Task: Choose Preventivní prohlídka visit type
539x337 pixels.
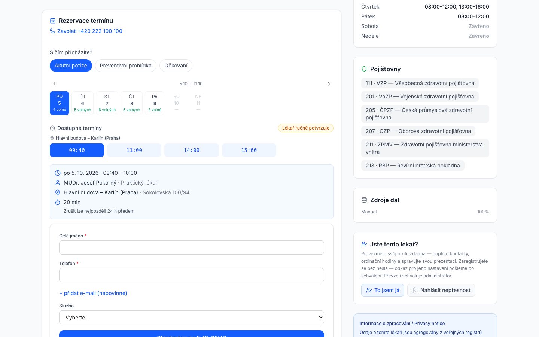Action: click(x=126, y=66)
